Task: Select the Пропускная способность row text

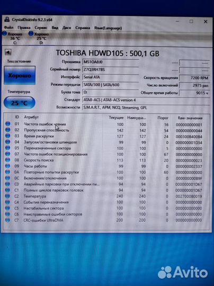Action: tap(47, 130)
